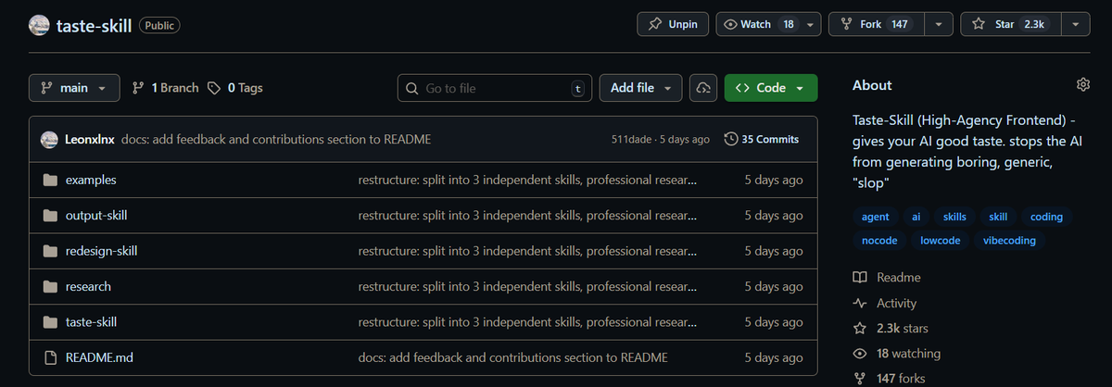Select the nocode topic tag
1112x387 pixels.
[879, 240]
